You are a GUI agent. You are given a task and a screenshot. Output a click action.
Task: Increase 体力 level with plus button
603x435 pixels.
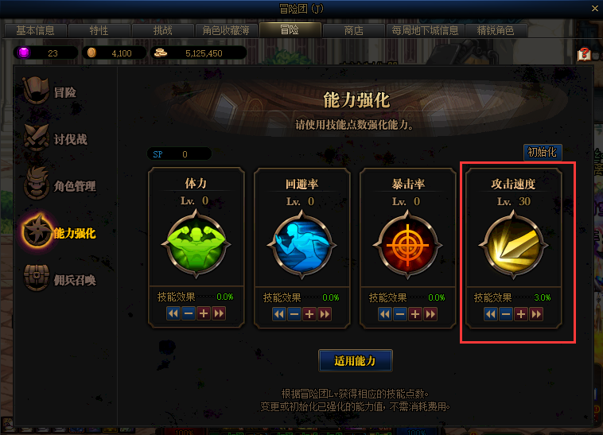point(204,313)
